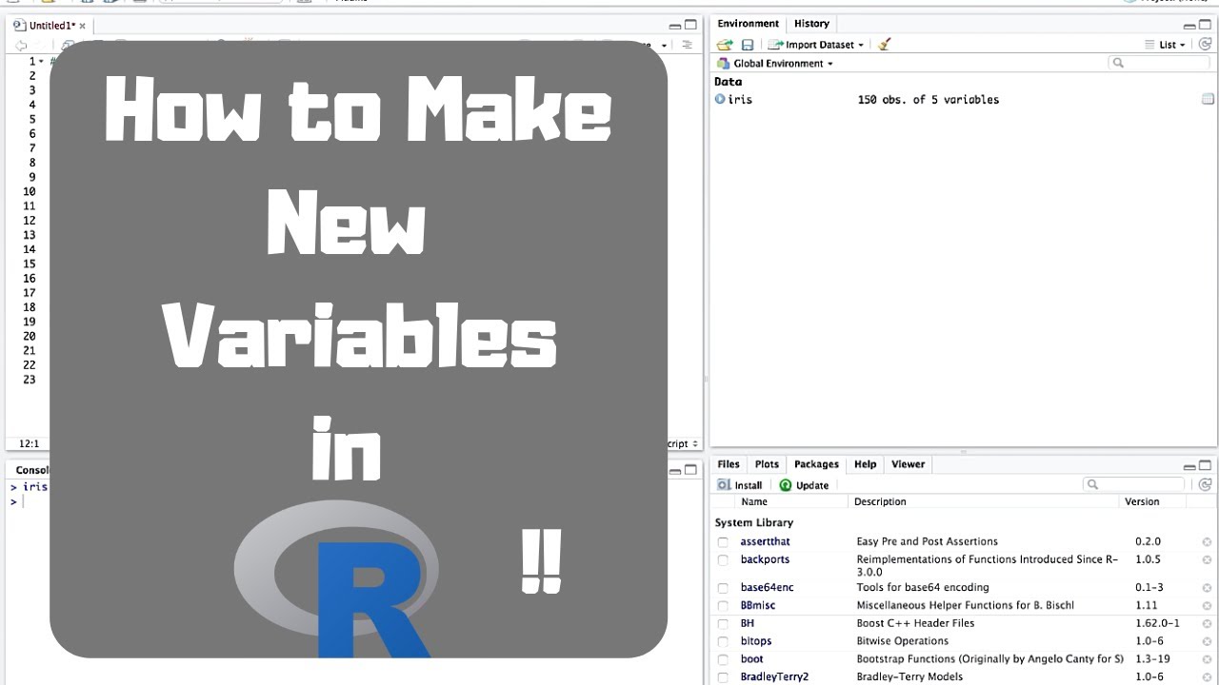Open the BradleyTerry2 package link

click(774, 677)
